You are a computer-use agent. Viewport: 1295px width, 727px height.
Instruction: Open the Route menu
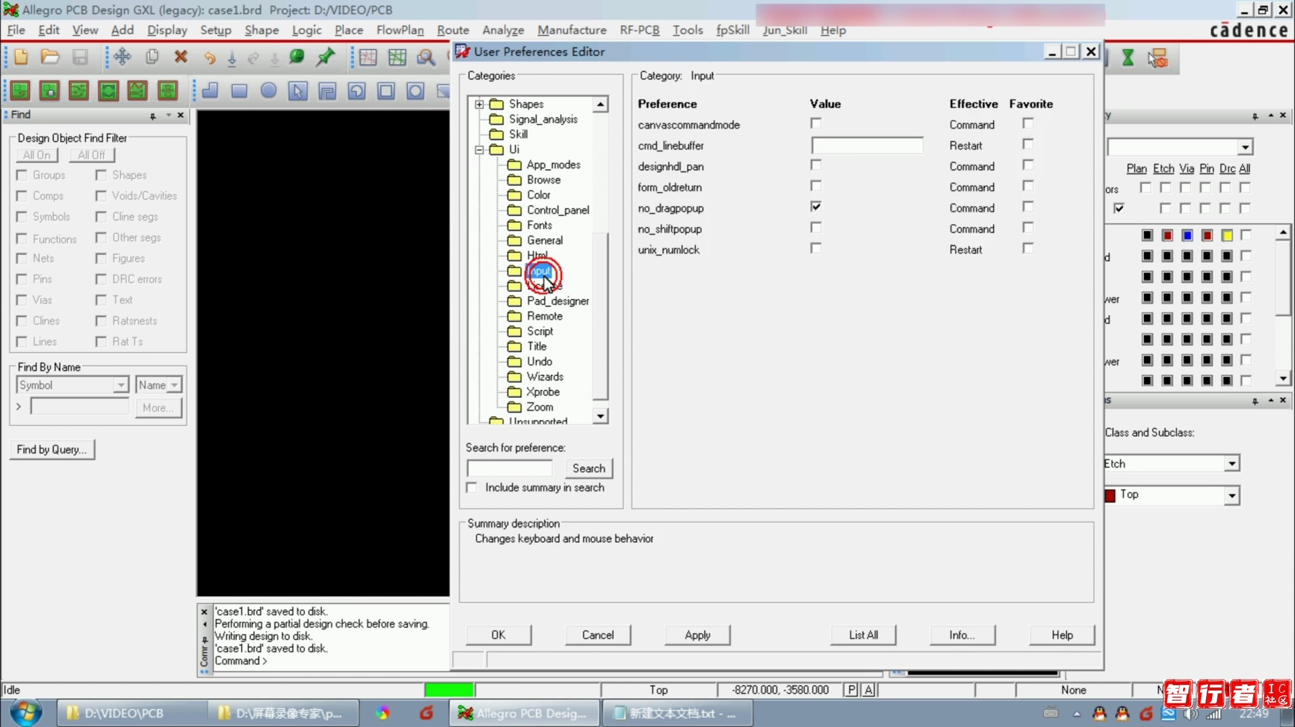tap(453, 30)
